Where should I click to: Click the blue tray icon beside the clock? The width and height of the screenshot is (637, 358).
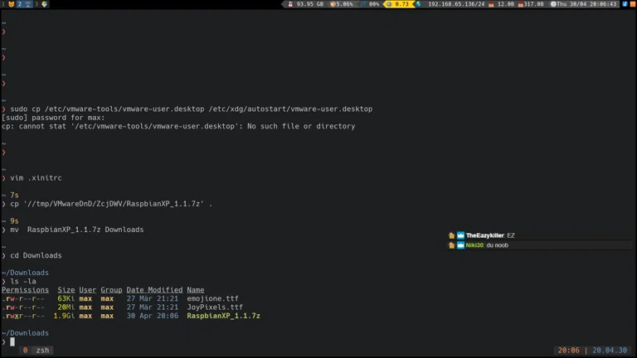click(x=625, y=4)
